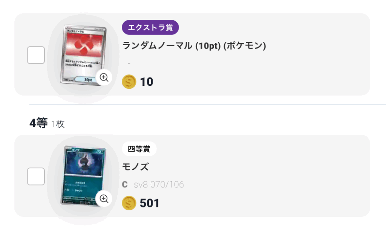Open the モノズ card title
This screenshot has height=236, width=386.
pyautogui.click(x=135, y=167)
